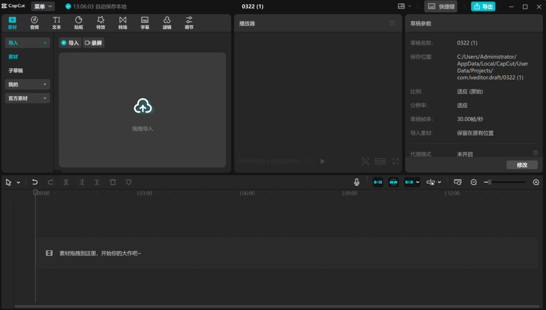This screenshot has height=310, width=546.
Task: Open the selection tool dropdown arrow
Action: pyautogui.click(x=19, y=182)
